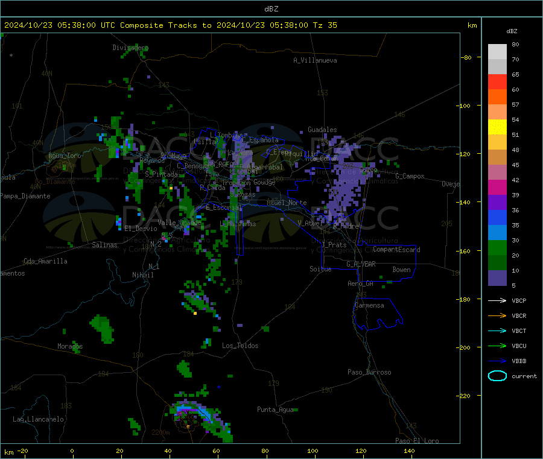Select the magenta 39 dBZ color band
The width and height of the screenshot is (543, 459).
497,187
